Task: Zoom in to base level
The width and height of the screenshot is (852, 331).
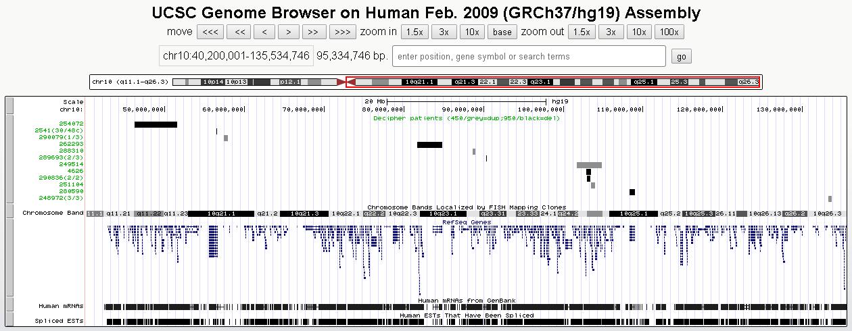Action: click(502, 32)
